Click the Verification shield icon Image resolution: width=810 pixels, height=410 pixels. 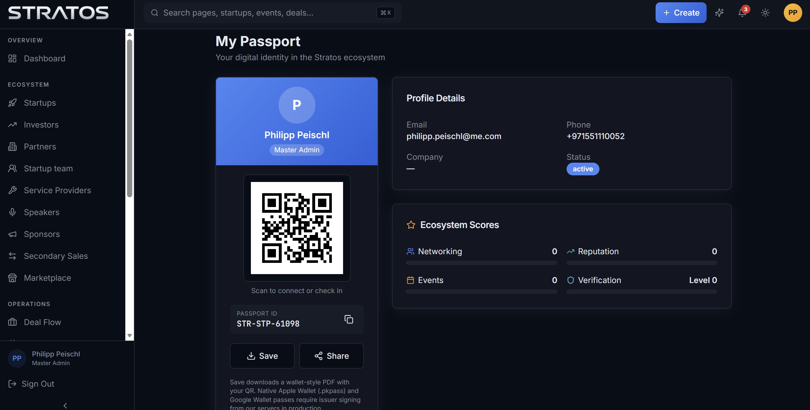[570, 280]
